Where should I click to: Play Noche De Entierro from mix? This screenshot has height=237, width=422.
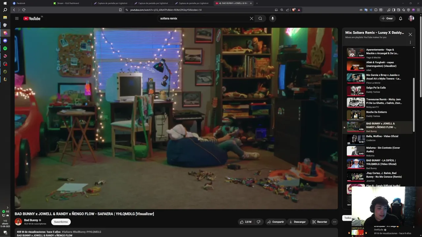[379, 115]
